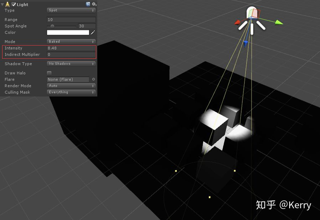Open the Flare object picker circle icon
This screenshot has width=320, height=220.
coord(93,79)
